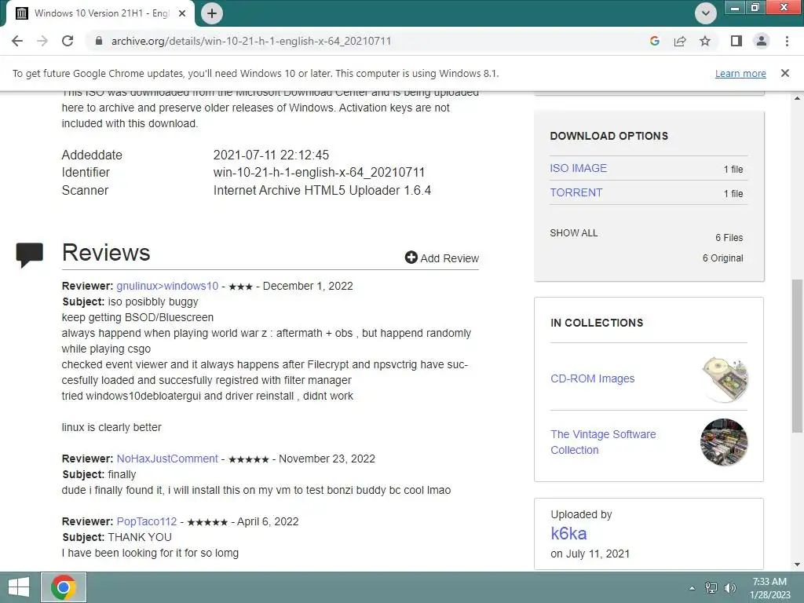Click the 'linux is clearly better' text
Viewport: 804px width, 603px height.
click(x=111, y=427)
